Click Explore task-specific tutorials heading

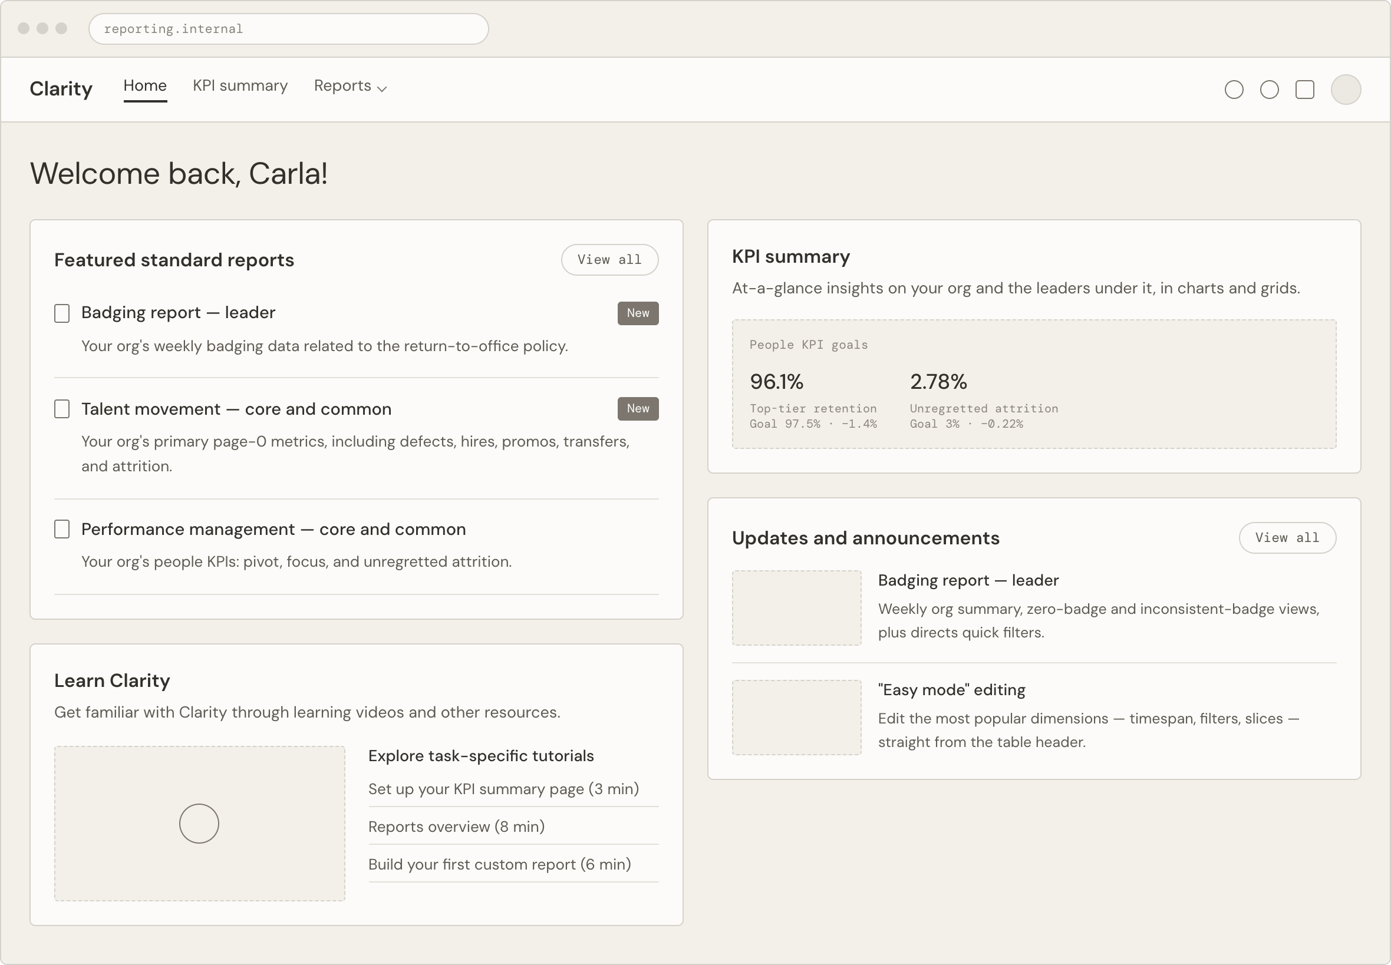coord(482,756)
